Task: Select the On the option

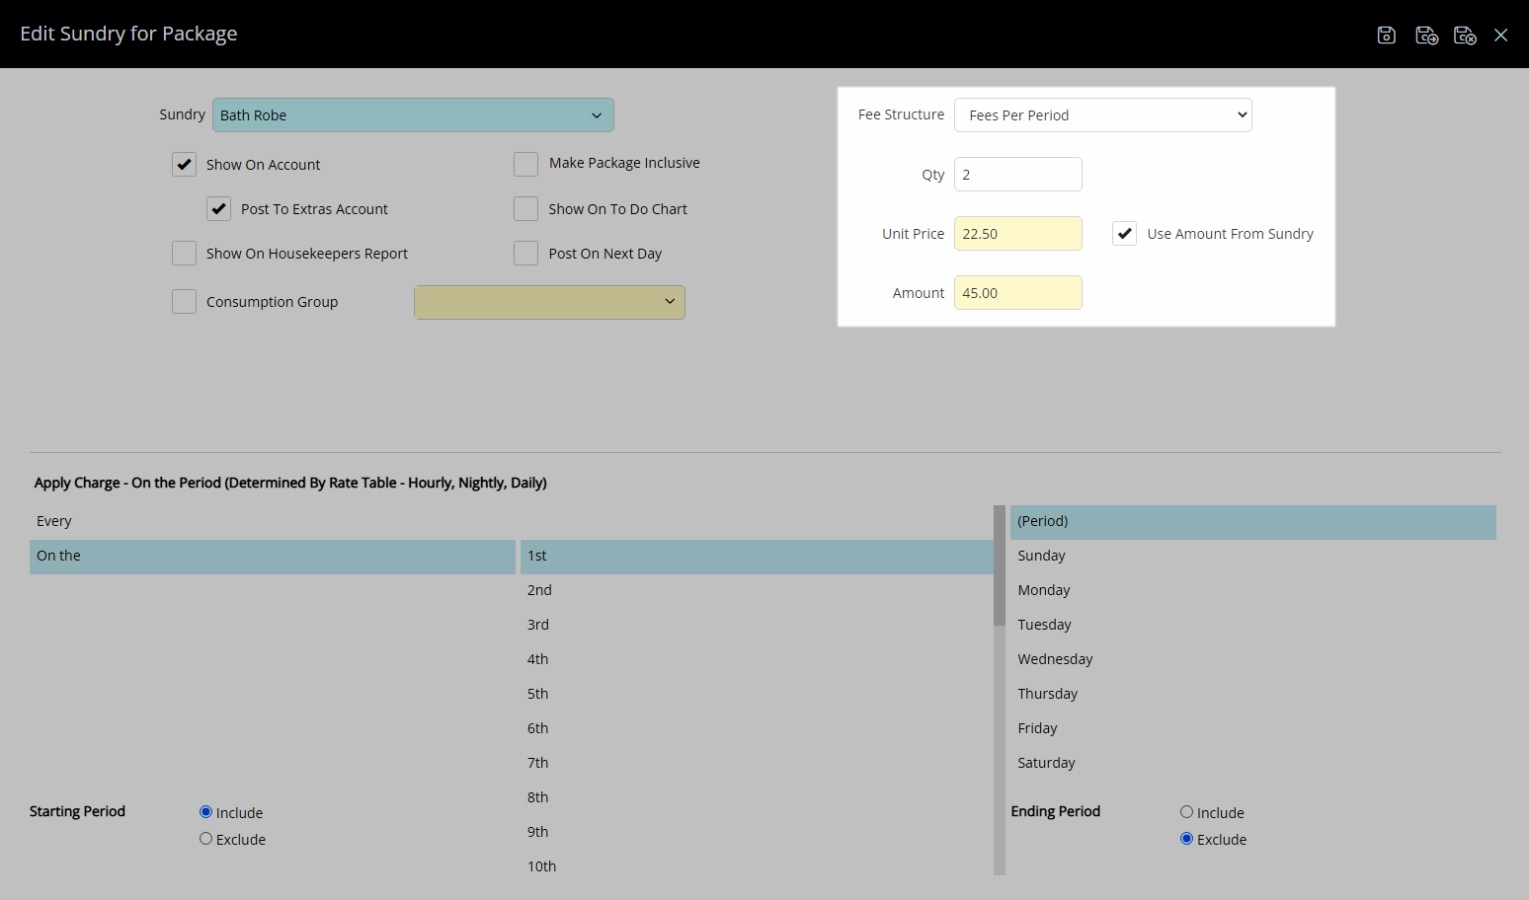Action: [x=273, y=556]
